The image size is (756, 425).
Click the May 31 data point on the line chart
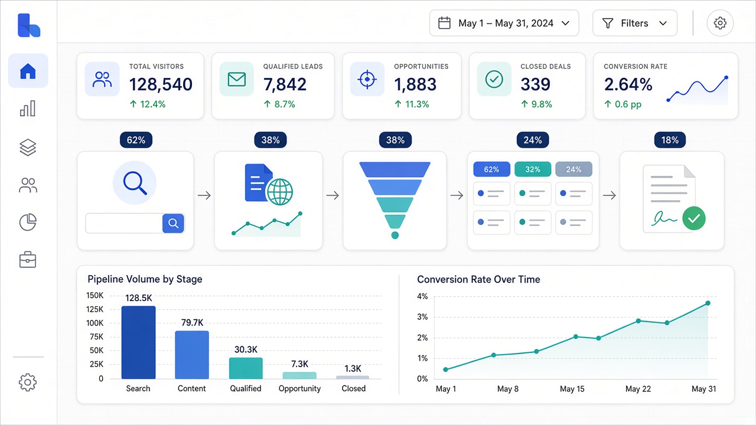click(x=708, y=303)
